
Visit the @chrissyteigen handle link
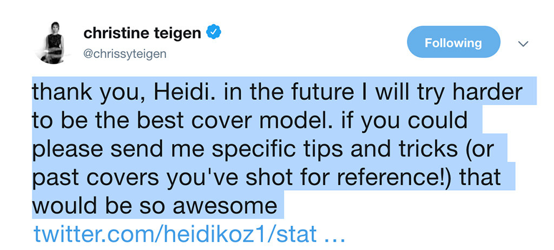[x=125, y=55]
